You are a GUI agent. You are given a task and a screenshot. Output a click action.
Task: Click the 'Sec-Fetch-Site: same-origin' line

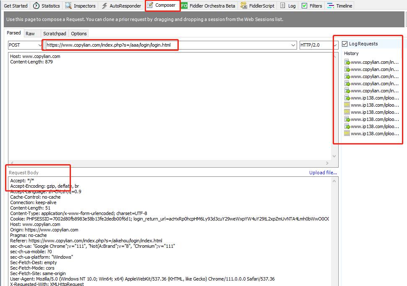(38, 273)
